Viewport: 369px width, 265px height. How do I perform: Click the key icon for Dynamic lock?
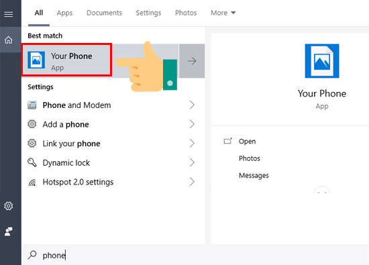click(x=32, y=162)
